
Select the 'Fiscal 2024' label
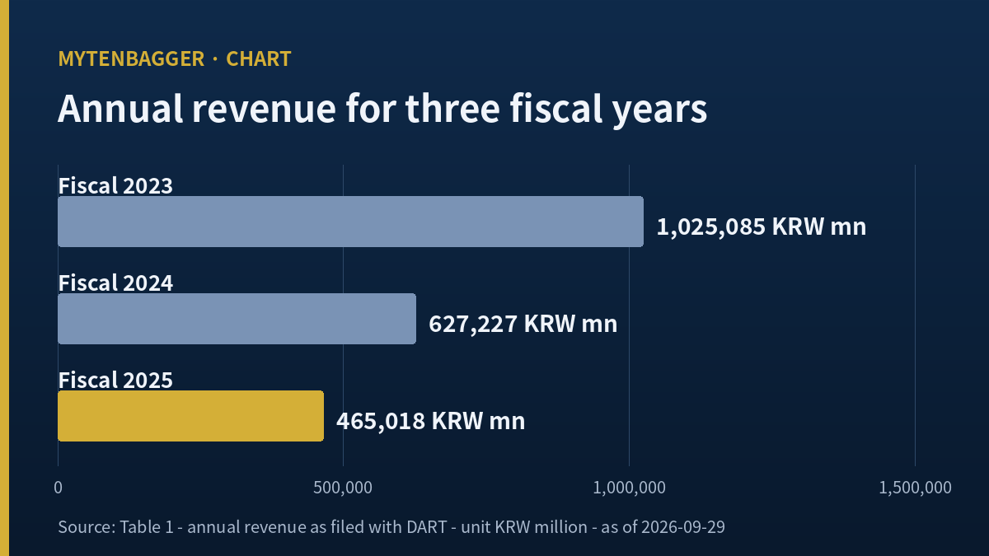pos(115,283)
